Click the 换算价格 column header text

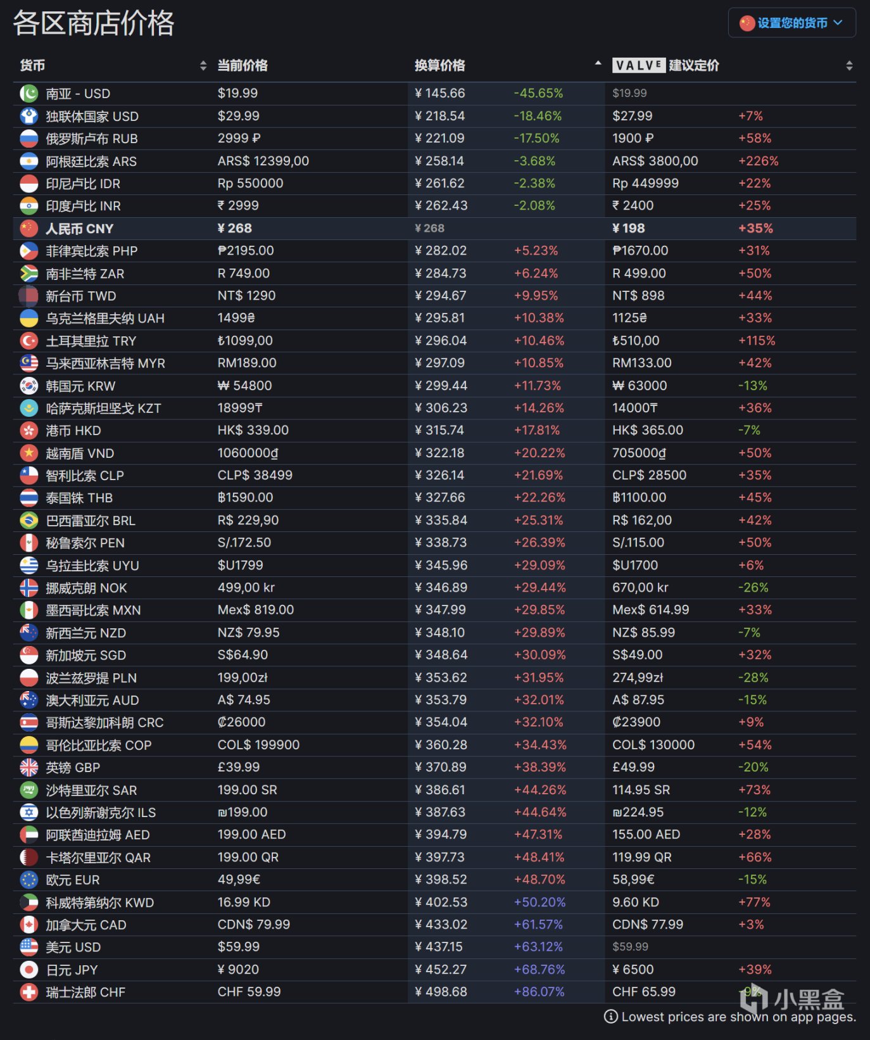click(x=439, y=66)
